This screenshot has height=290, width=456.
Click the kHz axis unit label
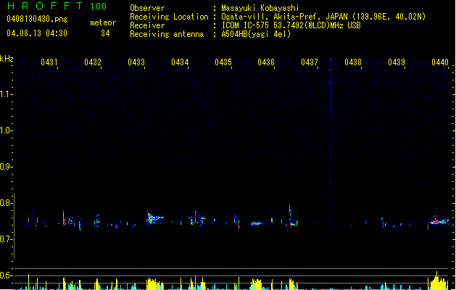pos(7,59)
